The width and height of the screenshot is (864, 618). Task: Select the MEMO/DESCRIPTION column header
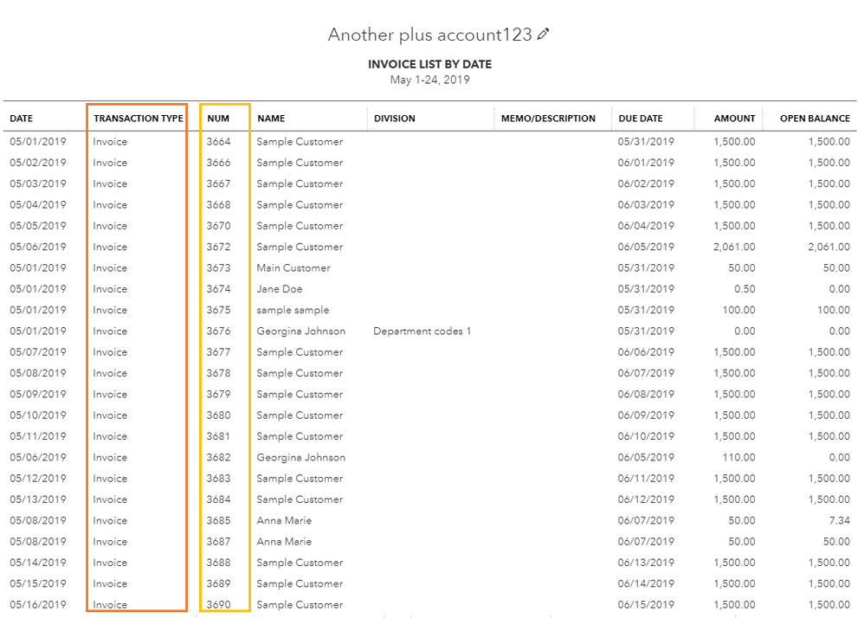point(548,119)
